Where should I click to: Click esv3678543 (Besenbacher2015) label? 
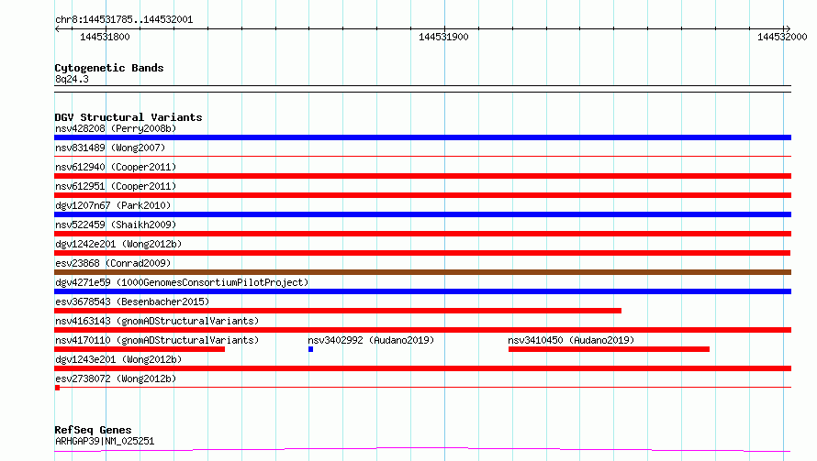click(x=132, y=302)
